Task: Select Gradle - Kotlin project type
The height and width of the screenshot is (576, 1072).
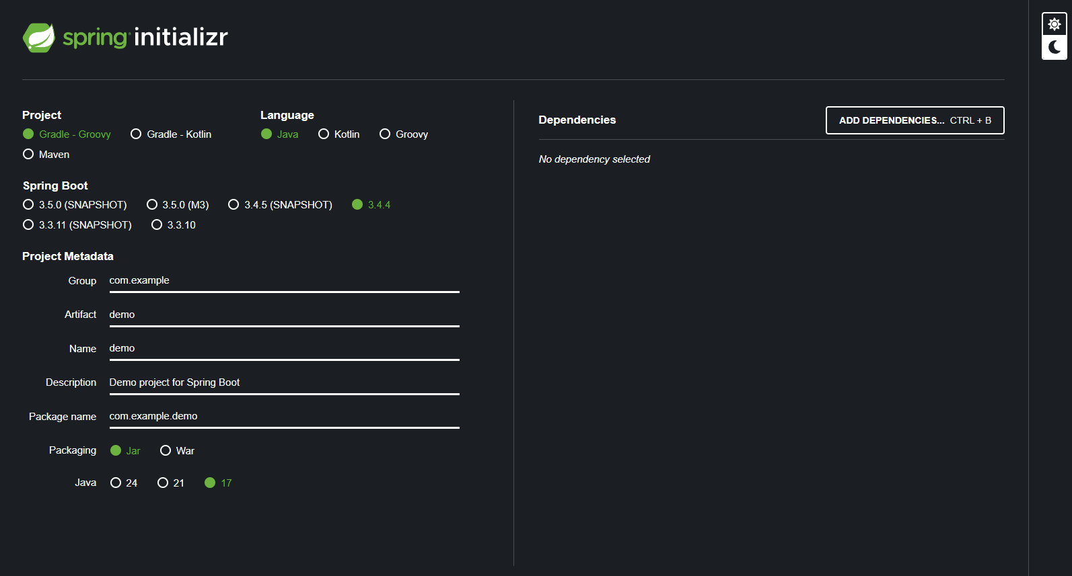Action: pyautogui.click(x=171, y=134)
